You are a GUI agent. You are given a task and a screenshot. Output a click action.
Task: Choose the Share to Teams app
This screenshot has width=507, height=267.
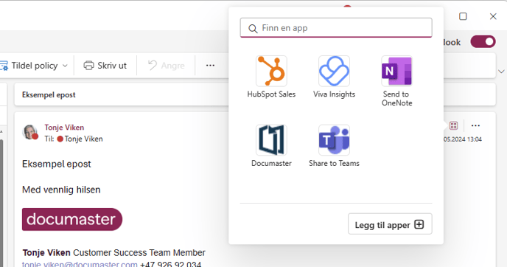(x=334, y=146)
